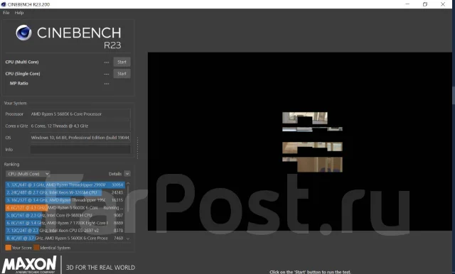
Task: Select ranking row 4 marked Running
Action: pyautogui.click(x=65, y=208)
